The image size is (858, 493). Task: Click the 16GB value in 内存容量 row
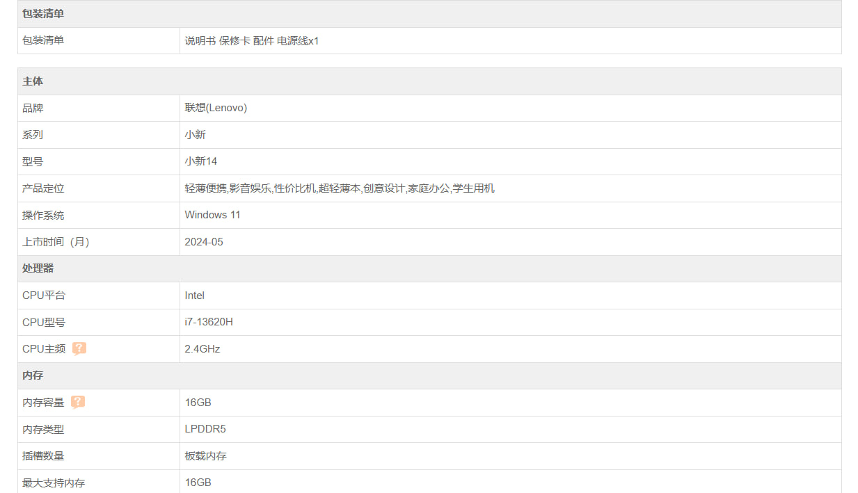point(198,403)
